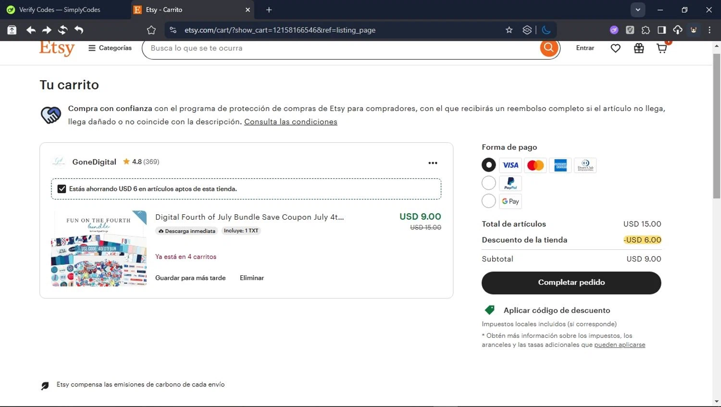Go forward with the forward arrow
This screenshot has width=721, height=407.
pyautogui.click(x=47, y=30)
